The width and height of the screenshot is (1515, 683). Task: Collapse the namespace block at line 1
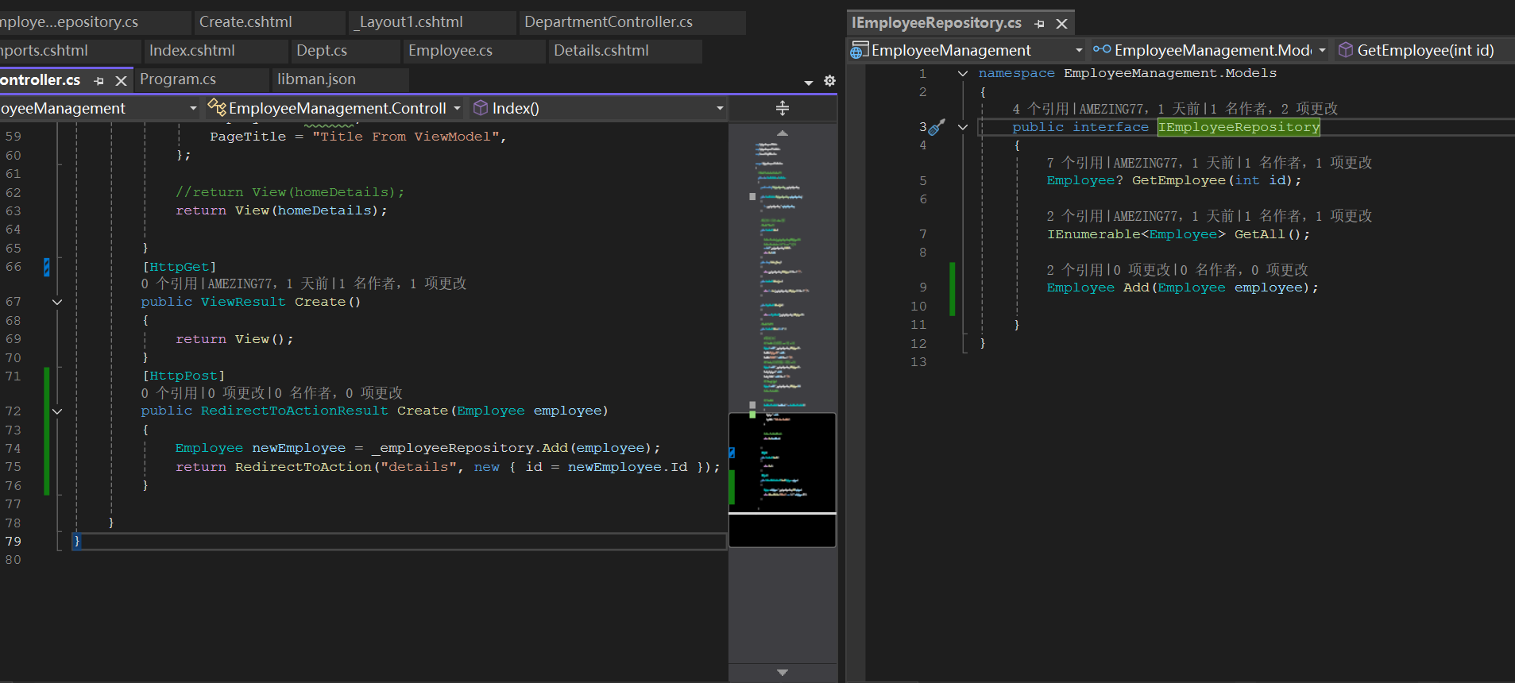click(x=963, y=73)
